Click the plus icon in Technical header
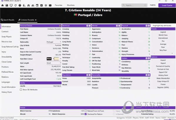Viewport: 176px width, 120px height. tap(87, 26)
